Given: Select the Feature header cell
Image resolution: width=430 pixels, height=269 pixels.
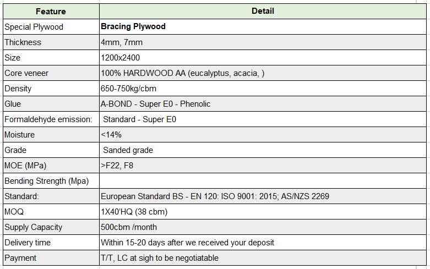Looking at the screenshot, I should (51, 11).
